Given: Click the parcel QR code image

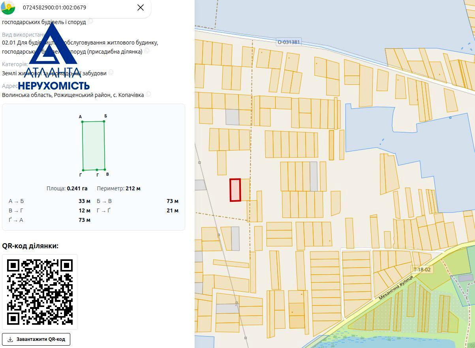Looking at the screenshot, I should [x=40, y=292].
